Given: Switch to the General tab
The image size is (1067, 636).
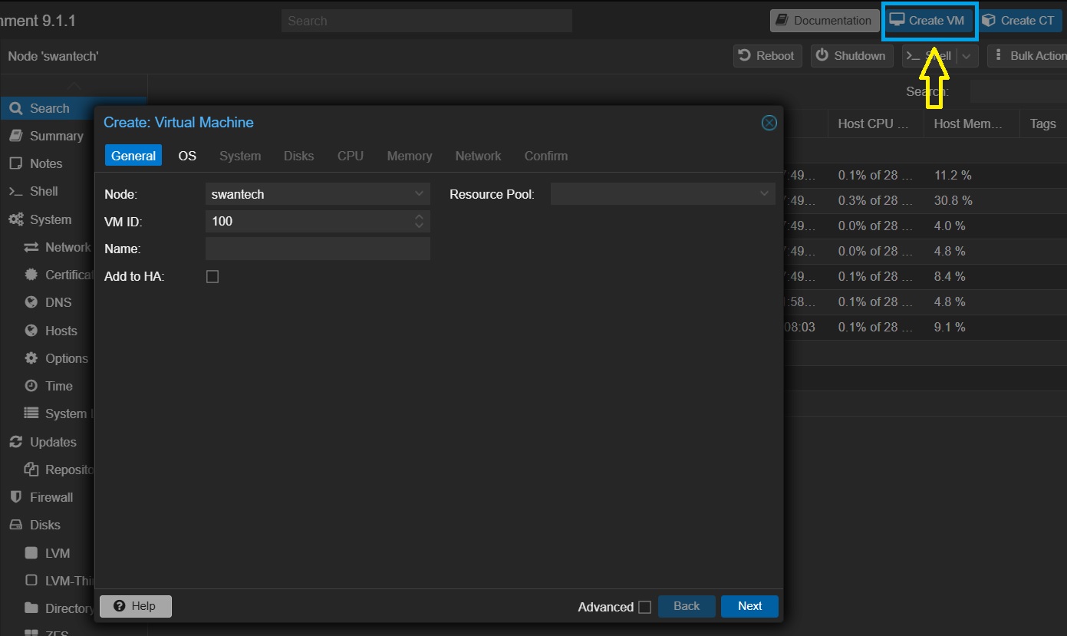Looking at the screenshot, I should [x=133, y=156].
